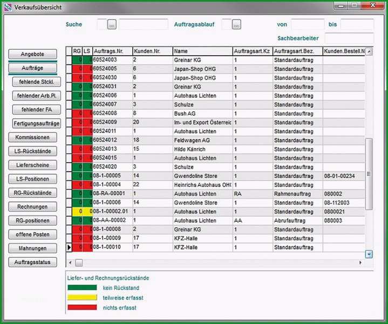Viewport: 388px width, 324px height.
Task: Open Rechnungen view
Action: 33,207
